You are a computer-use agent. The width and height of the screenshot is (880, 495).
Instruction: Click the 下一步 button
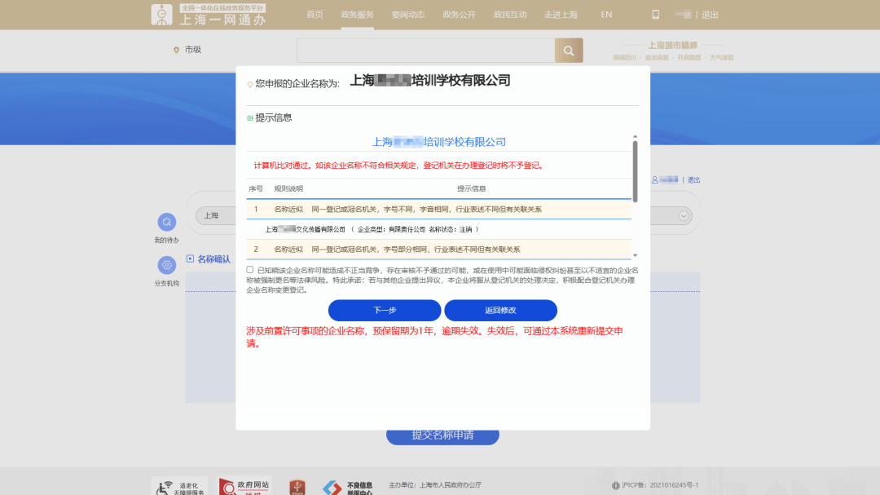[383, 310]
